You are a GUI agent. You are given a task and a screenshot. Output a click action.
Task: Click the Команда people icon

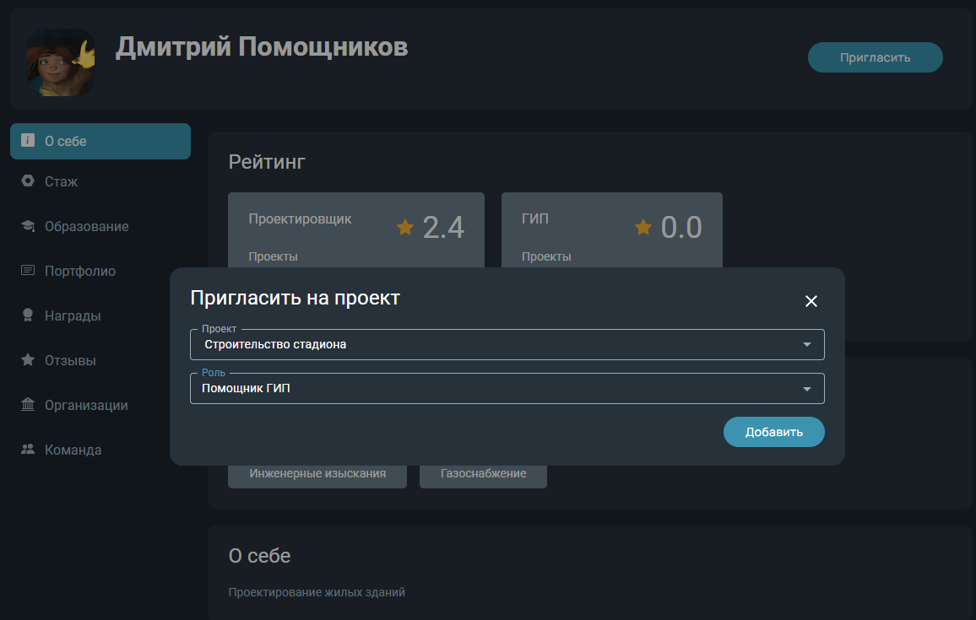pyautogui.click(x=28, y=450)
